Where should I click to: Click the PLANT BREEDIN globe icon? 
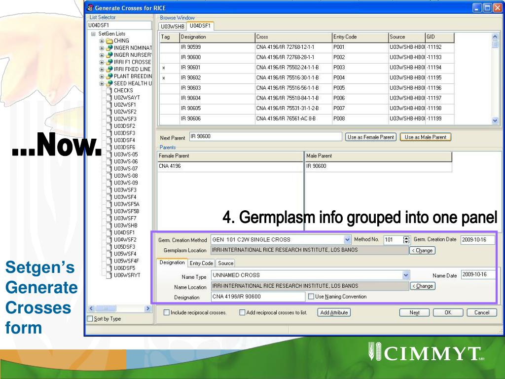pos(109,76)
